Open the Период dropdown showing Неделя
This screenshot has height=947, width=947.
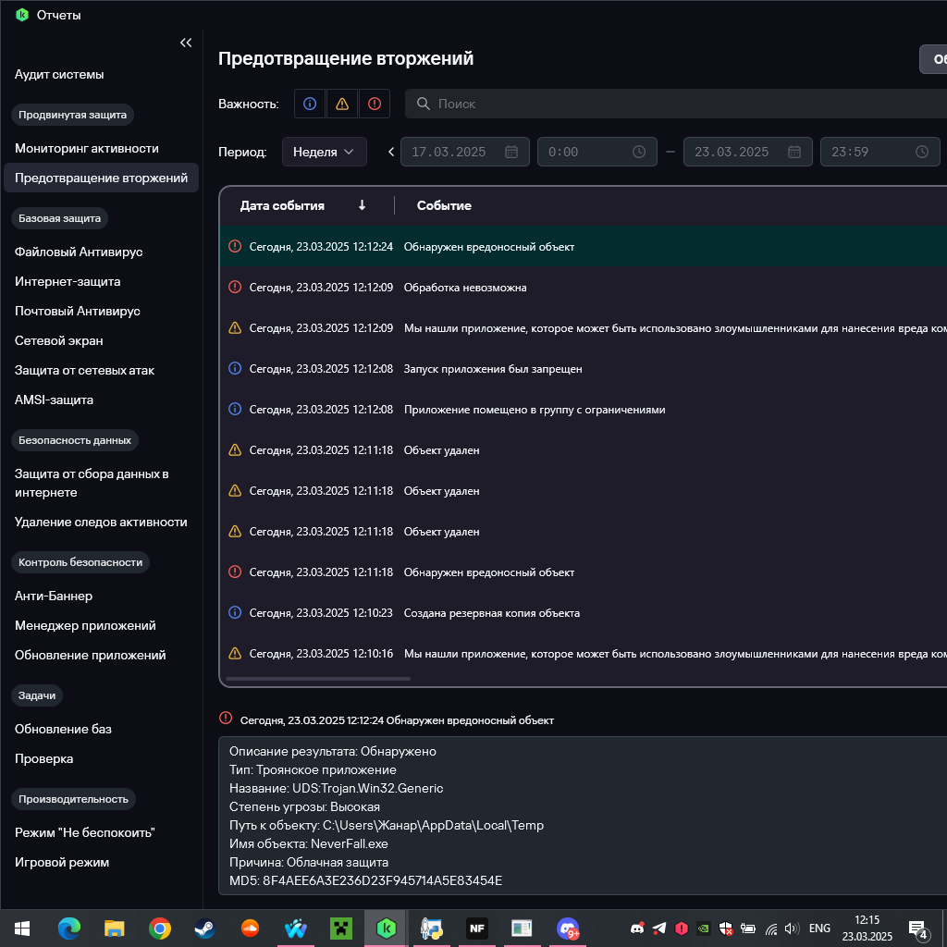pyautogui.click(x=325, y=152)
